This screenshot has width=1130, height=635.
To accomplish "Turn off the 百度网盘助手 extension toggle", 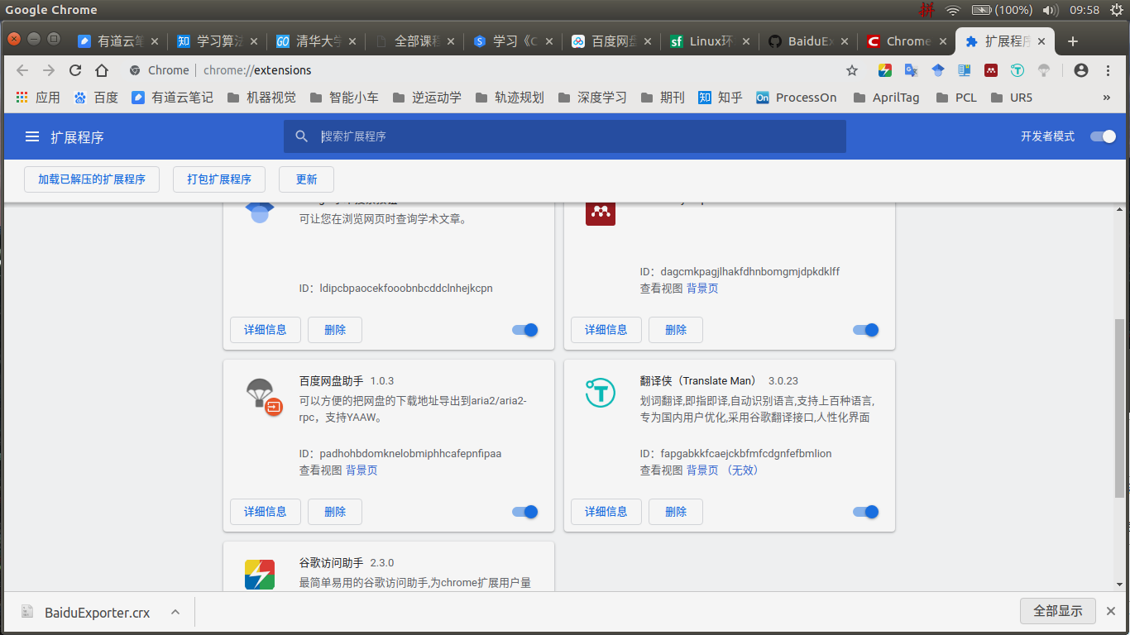I will pyautogui.click(x=524, y=512).
